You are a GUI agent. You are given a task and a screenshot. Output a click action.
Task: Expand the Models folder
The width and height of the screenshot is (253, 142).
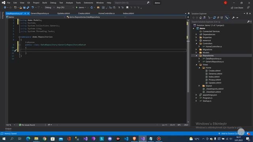(196, 52)
